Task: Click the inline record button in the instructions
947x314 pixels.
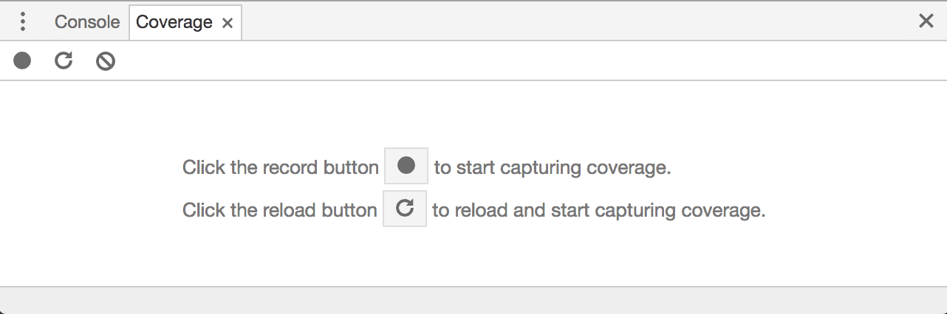Action: (406, 166)
